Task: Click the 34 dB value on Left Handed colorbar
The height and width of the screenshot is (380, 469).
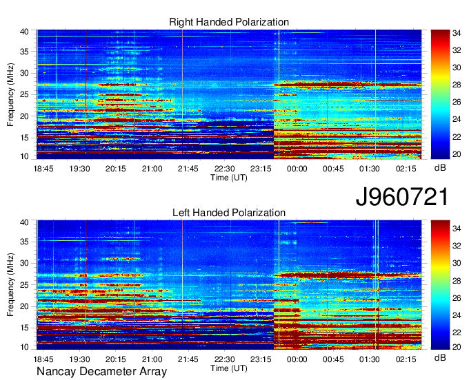Action: pyautogui.click(x=457, y=229)
